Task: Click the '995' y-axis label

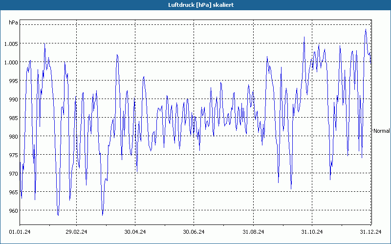Action: tap(14, 81)
